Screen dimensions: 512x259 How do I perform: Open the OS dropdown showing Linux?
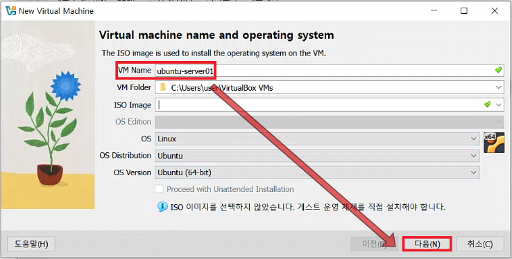click(x=317, y=139)
